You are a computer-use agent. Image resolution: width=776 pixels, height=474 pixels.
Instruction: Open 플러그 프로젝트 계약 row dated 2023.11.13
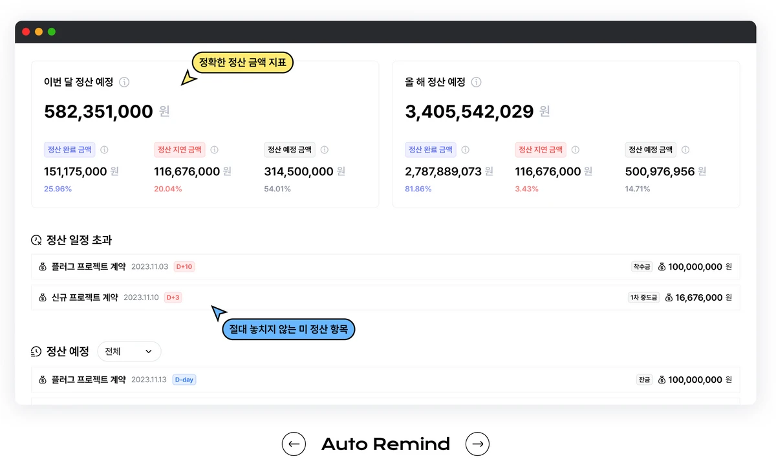(x=385, y=380)
